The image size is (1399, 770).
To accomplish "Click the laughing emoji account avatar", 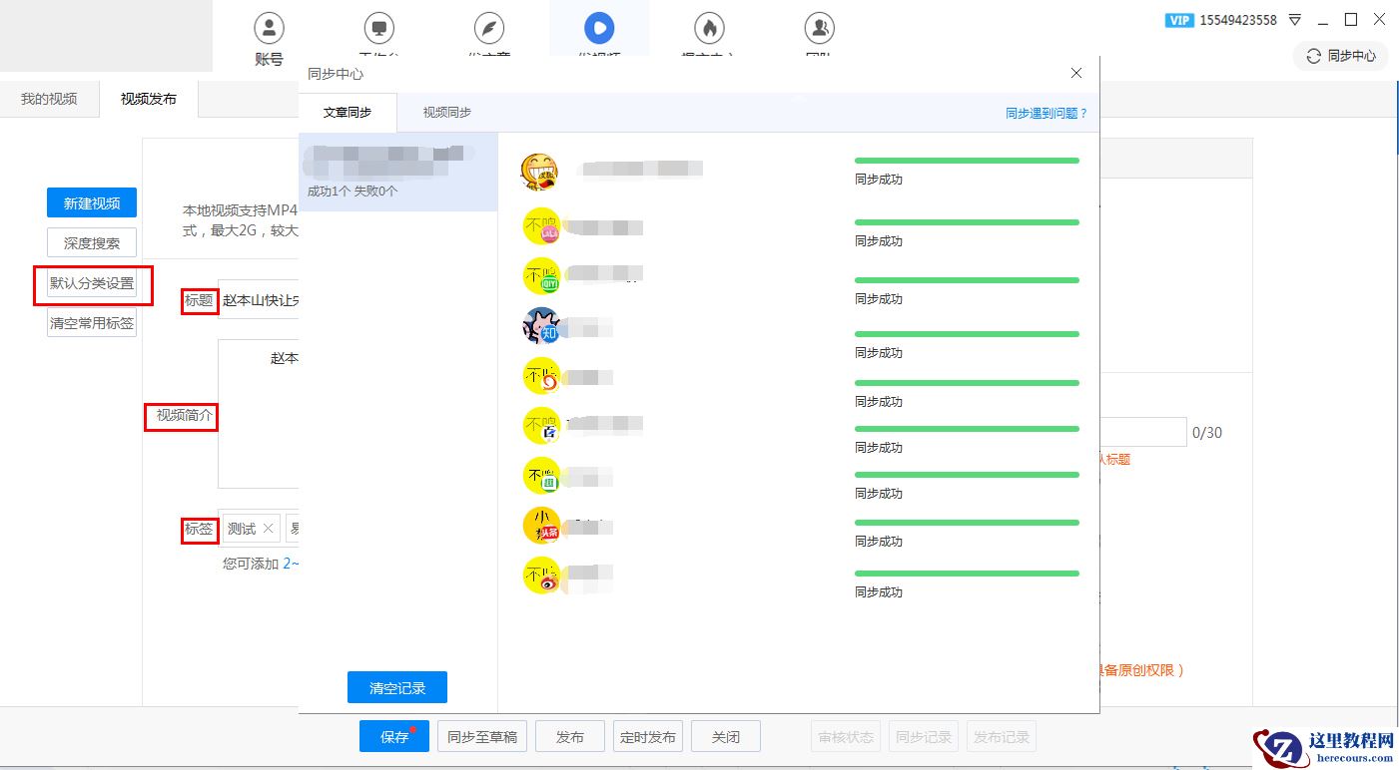I will (539, 173).
